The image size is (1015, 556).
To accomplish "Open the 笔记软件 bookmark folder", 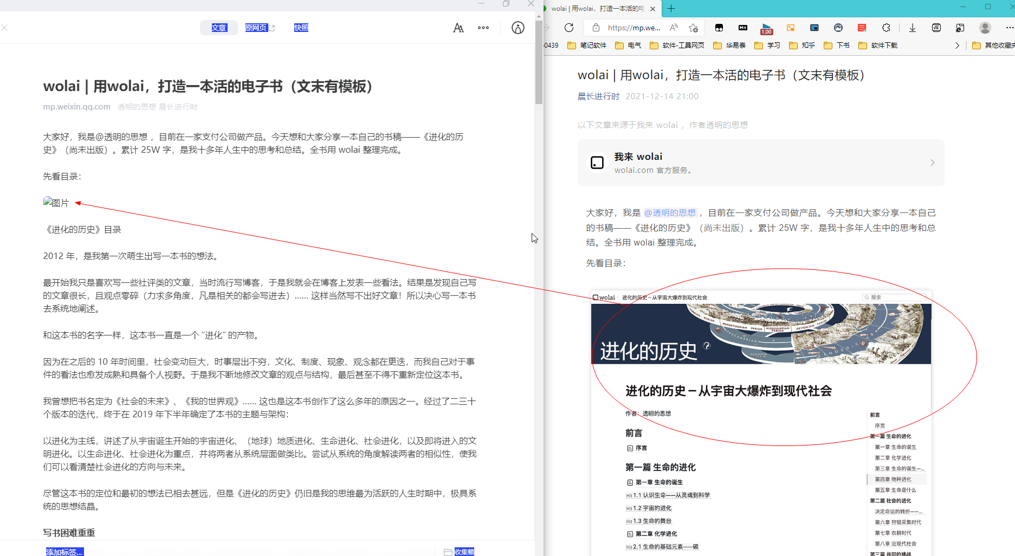I will (x=587, y=46).
